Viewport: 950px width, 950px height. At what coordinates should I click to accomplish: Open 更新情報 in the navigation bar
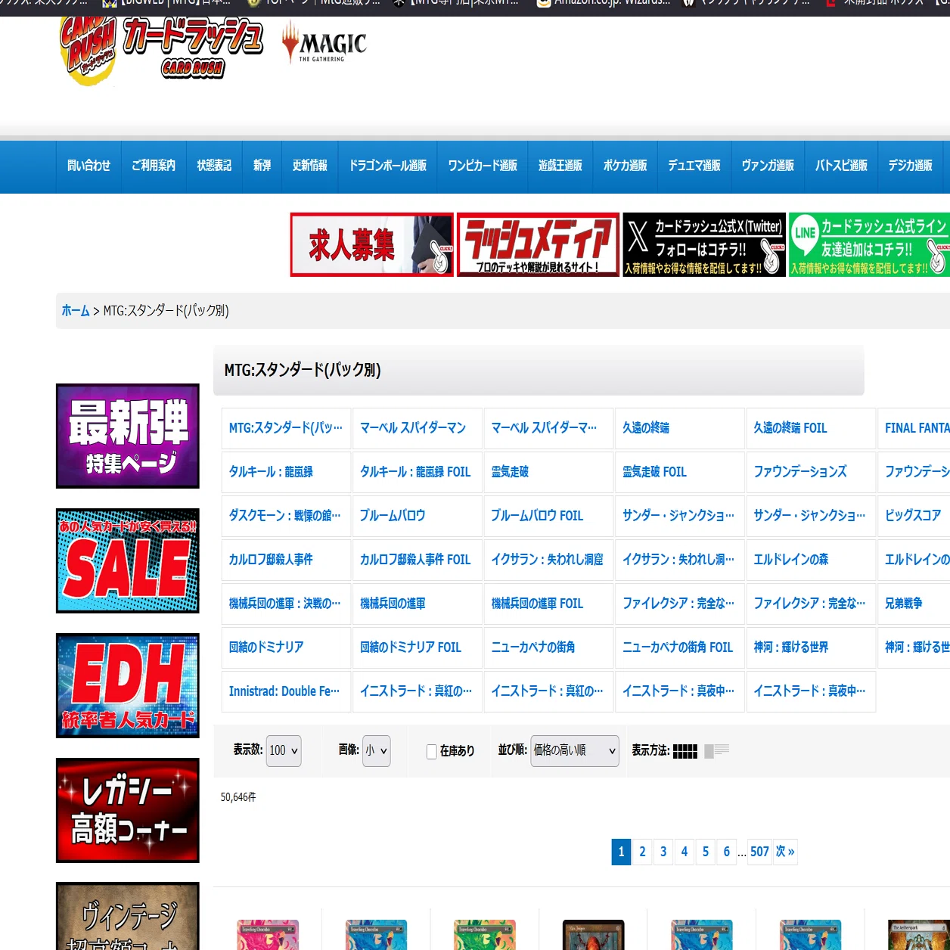pyautogui.click(x=310, y=166)
